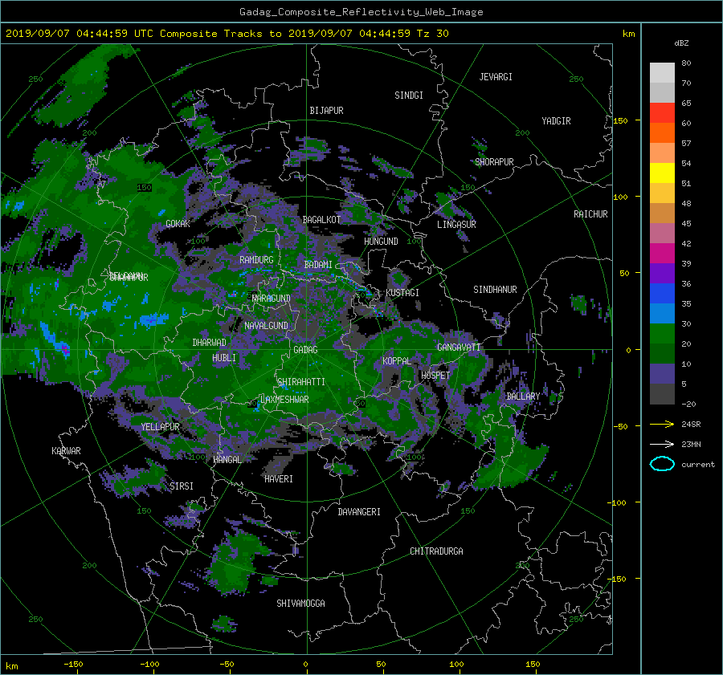Click the BALLARY label

[523, 396]
